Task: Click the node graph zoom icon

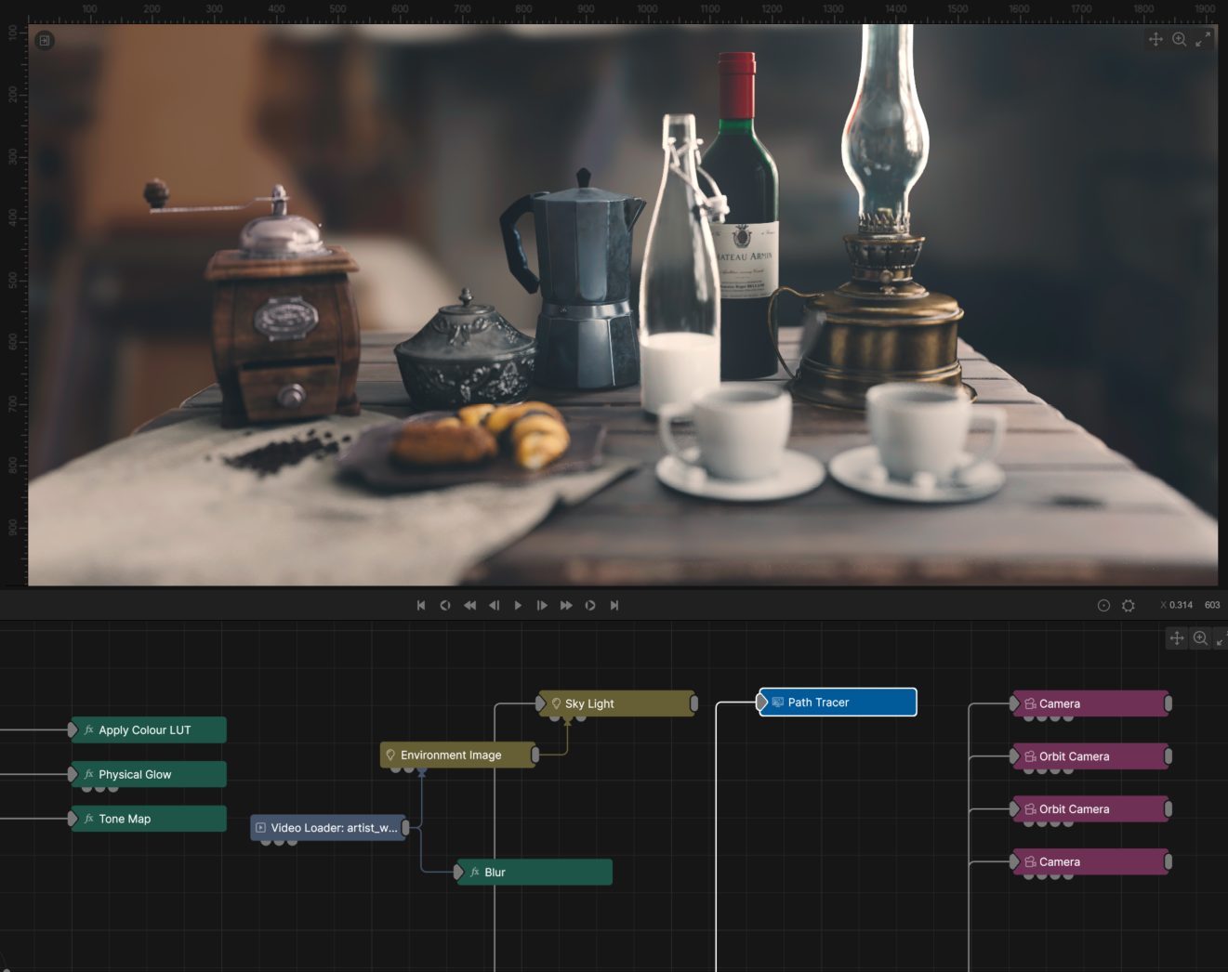Action: 1200,638
